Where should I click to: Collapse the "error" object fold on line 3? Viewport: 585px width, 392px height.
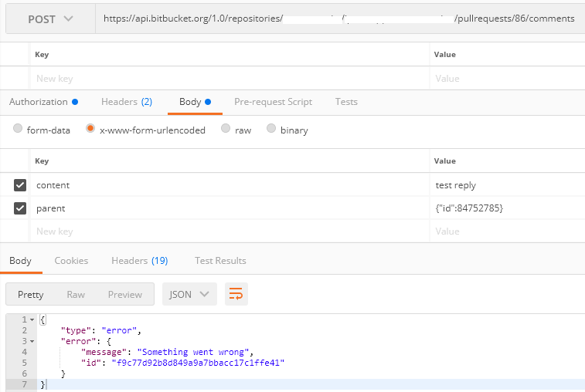[32, 341]
